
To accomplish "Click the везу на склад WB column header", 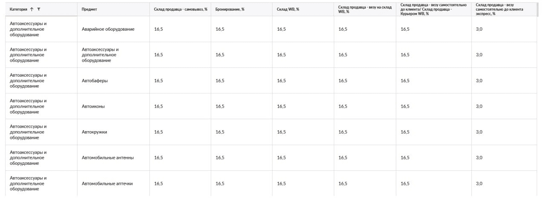I will click(365, 9).
